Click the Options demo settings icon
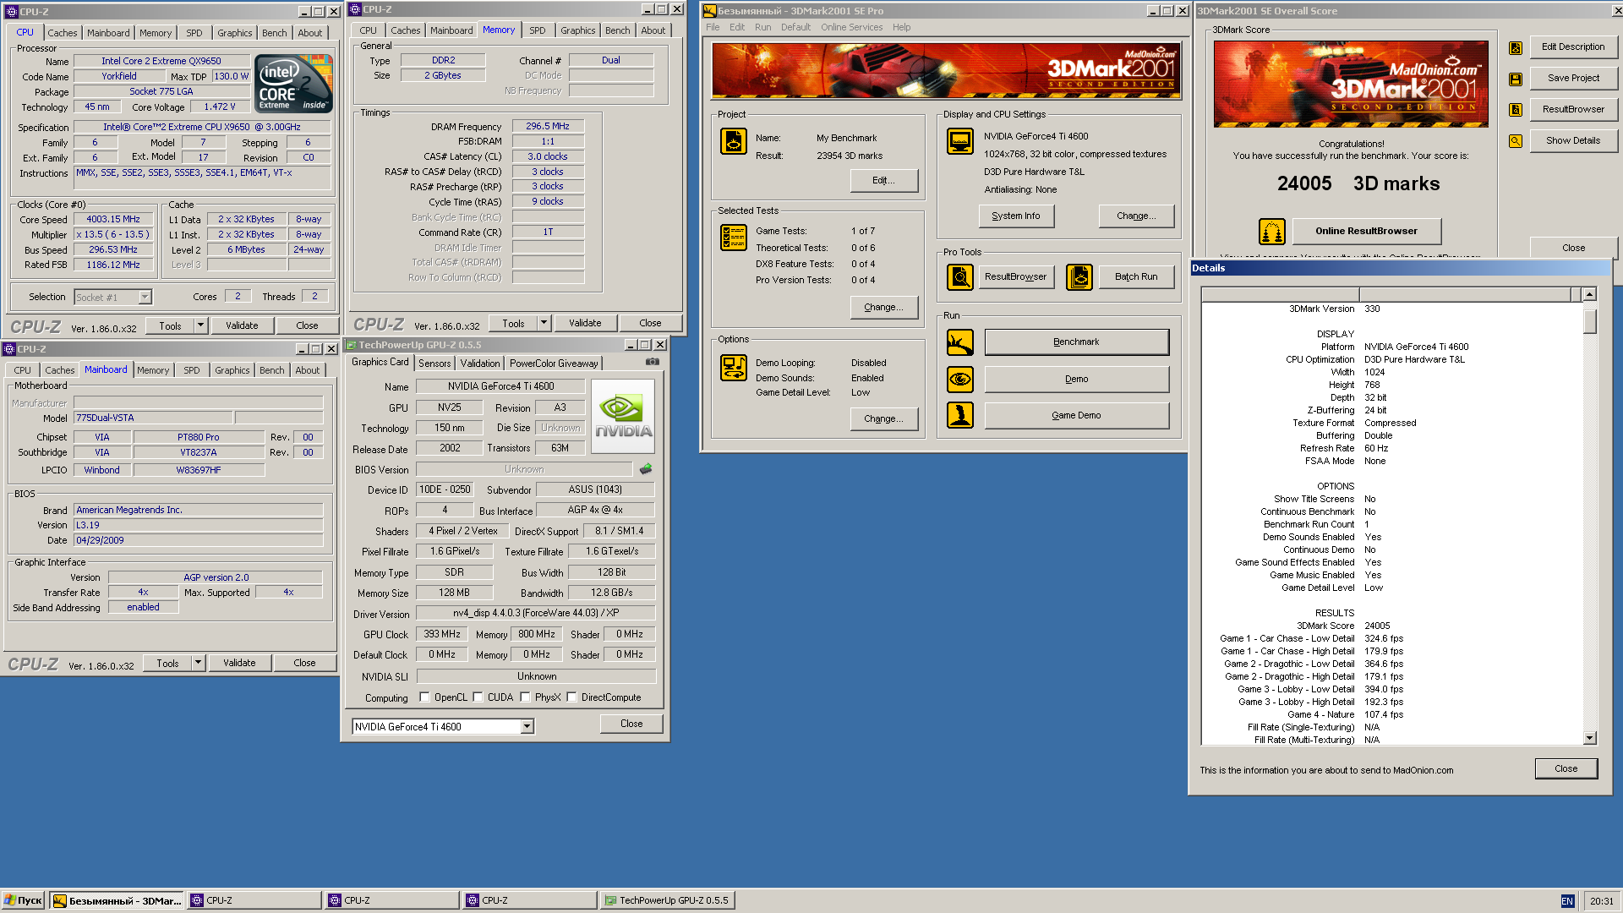Screen dimensions: 1623x913 [x=733, y=368]
